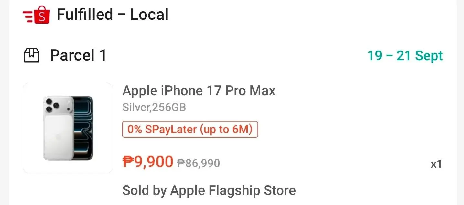The height and width of the screenshot is (205, 464).
Task: Select the Fulfilled – Local header
Action: click(95, 15)
